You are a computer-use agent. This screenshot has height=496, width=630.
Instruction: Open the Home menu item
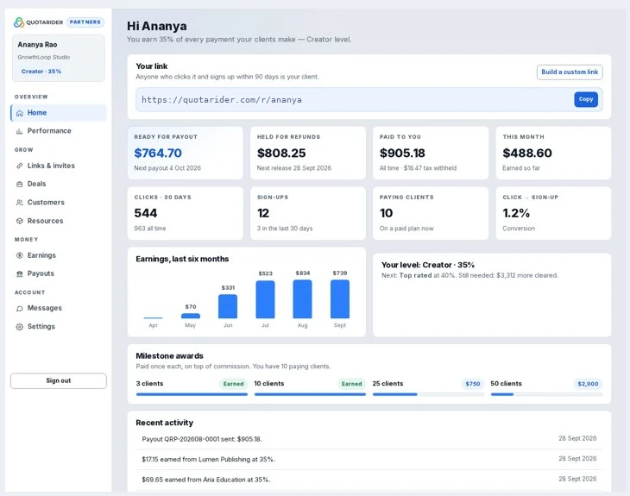59,113
